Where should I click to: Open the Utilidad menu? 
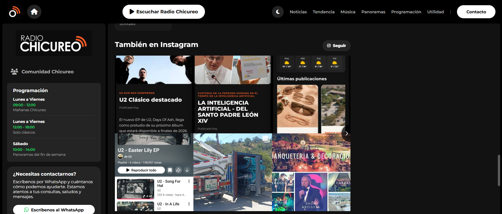pos(436,12)
